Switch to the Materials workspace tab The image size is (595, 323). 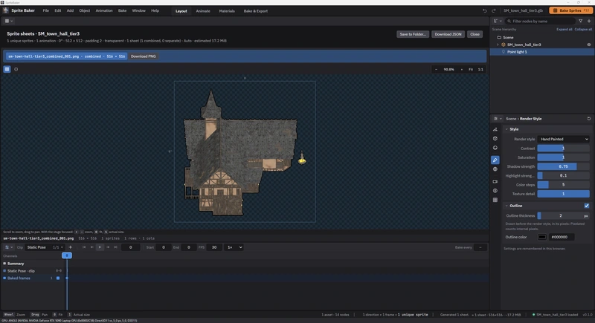227,11
